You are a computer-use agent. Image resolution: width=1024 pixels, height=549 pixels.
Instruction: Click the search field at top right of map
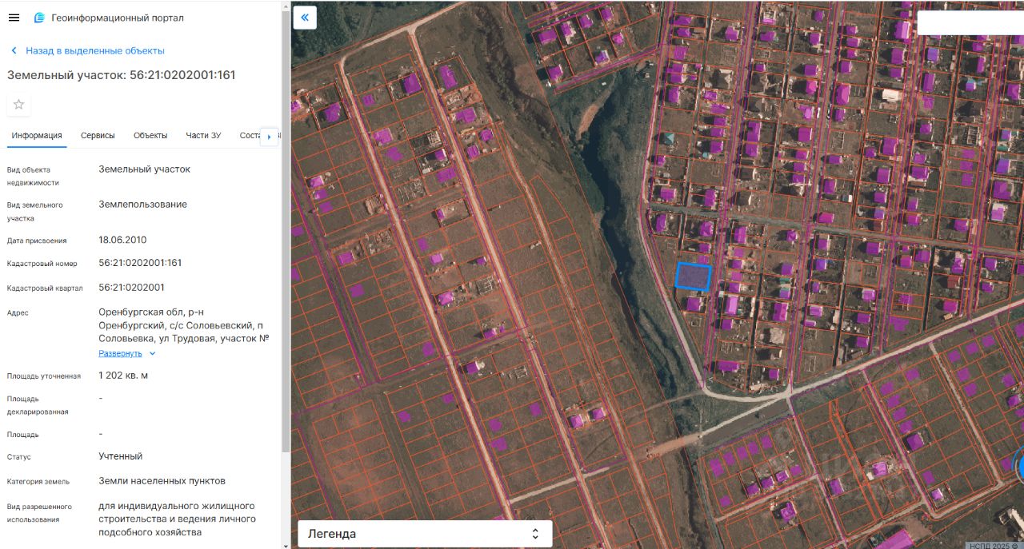point(970,22)
